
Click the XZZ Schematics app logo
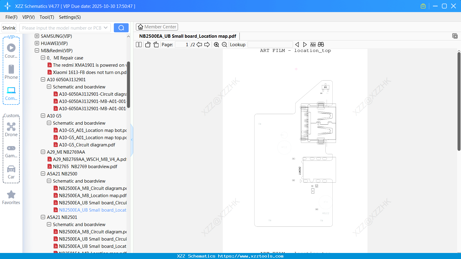[x=8, y=6]
